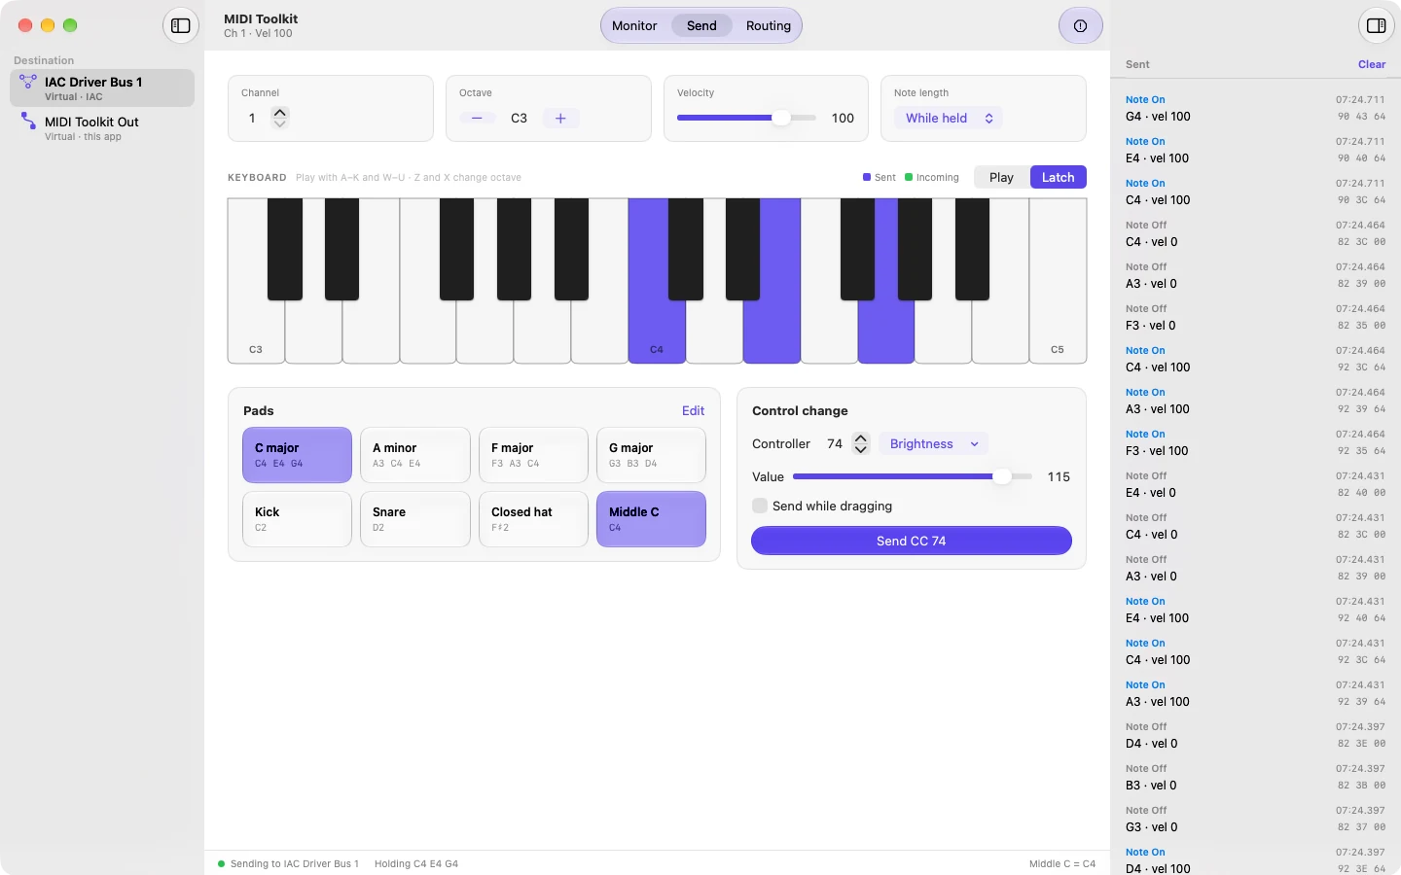Click the panic/info round button in toolbar

(1080, 25)
